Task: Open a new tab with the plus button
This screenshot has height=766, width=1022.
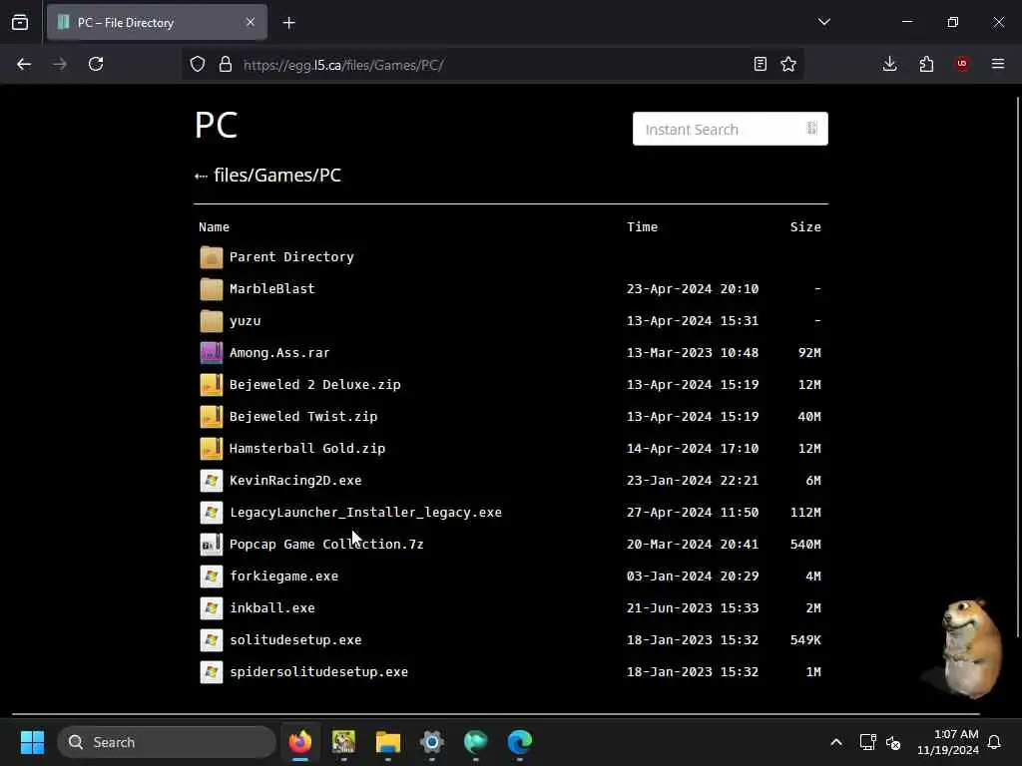Action: tap(289, 23)
